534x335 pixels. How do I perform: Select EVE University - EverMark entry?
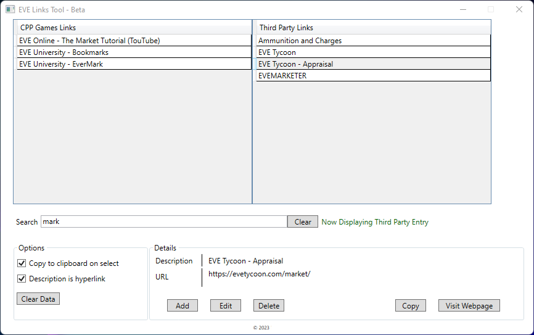[x=134, y=64]
